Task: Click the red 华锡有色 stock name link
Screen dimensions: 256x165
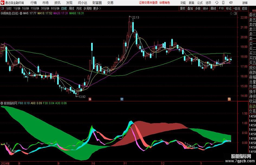Action: [165, 3]
